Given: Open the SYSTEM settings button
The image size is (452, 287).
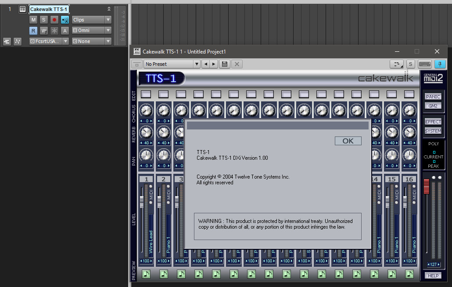Looking at the screenshot, I should pyautogui.click(x=433, y=131).
